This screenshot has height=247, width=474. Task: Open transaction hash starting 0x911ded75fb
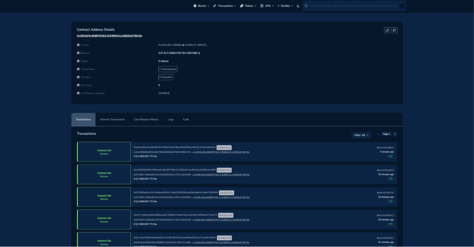175,238
